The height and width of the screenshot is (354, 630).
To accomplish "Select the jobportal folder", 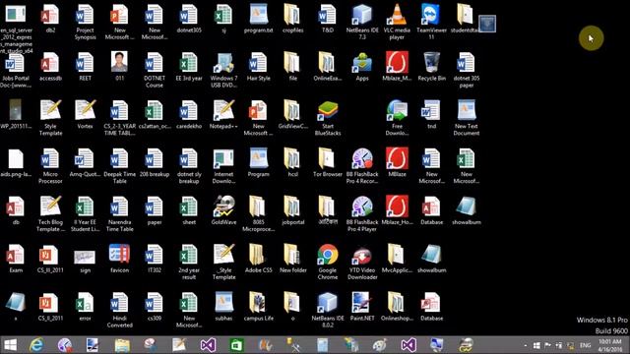I will pyautogui.click(x=293, y=210).
